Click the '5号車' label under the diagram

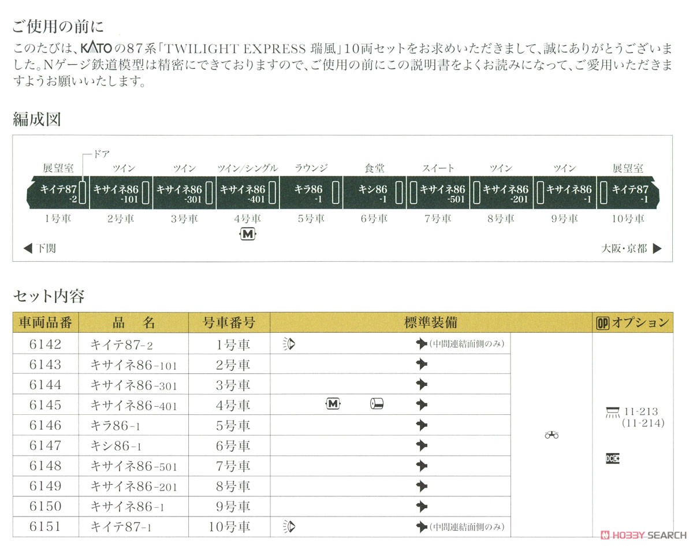[x=311, y=219]
